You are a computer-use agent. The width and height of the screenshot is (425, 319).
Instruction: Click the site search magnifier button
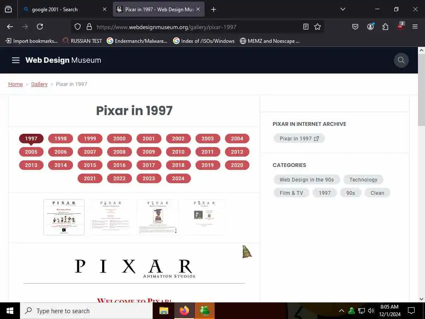pyautogui.click(x=401, y=60)
